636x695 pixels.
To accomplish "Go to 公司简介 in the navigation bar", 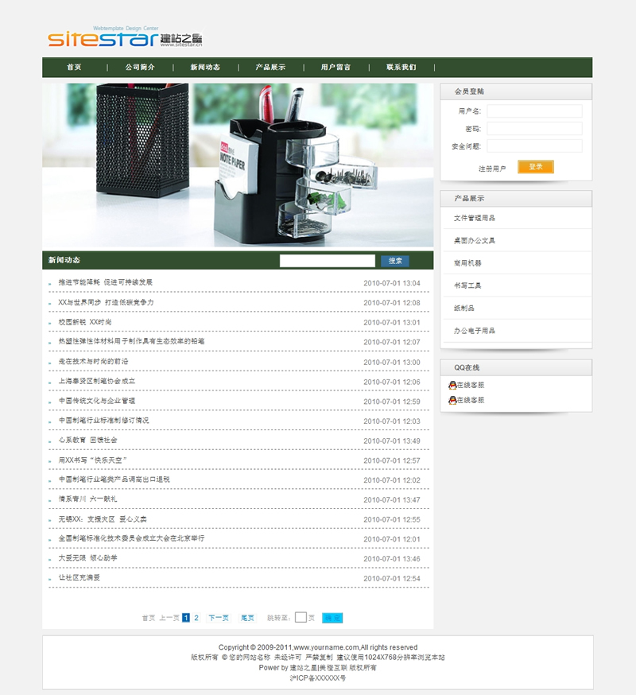I will tap(140, 68).
